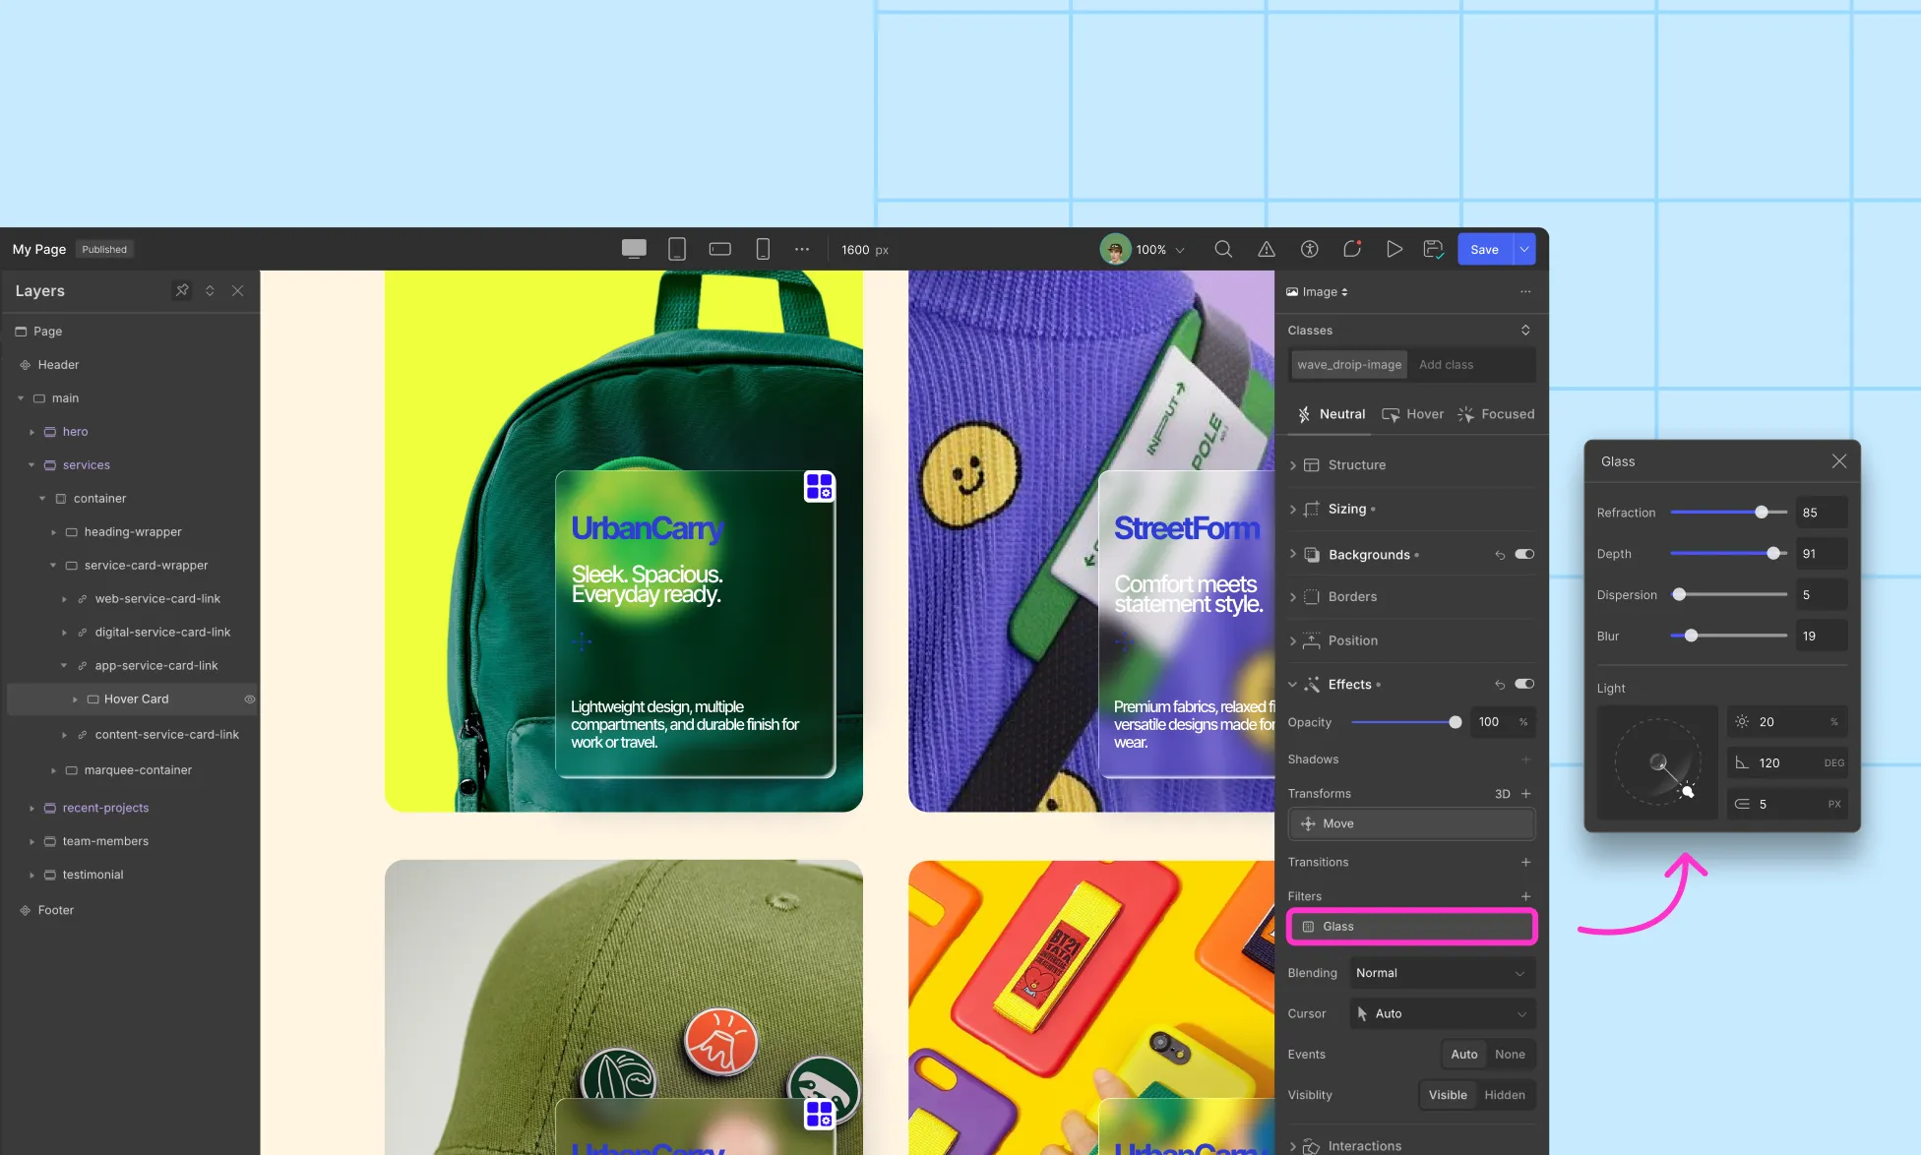Reset Effects section with undo arrow
Screen dimensions: 1921x1155
pyautogui.click(x=1500, y=685)
